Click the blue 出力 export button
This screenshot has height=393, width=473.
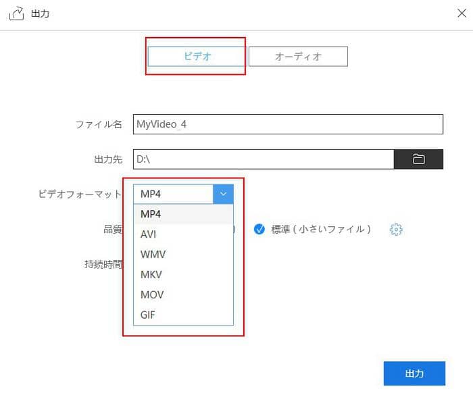pos(414,373)
